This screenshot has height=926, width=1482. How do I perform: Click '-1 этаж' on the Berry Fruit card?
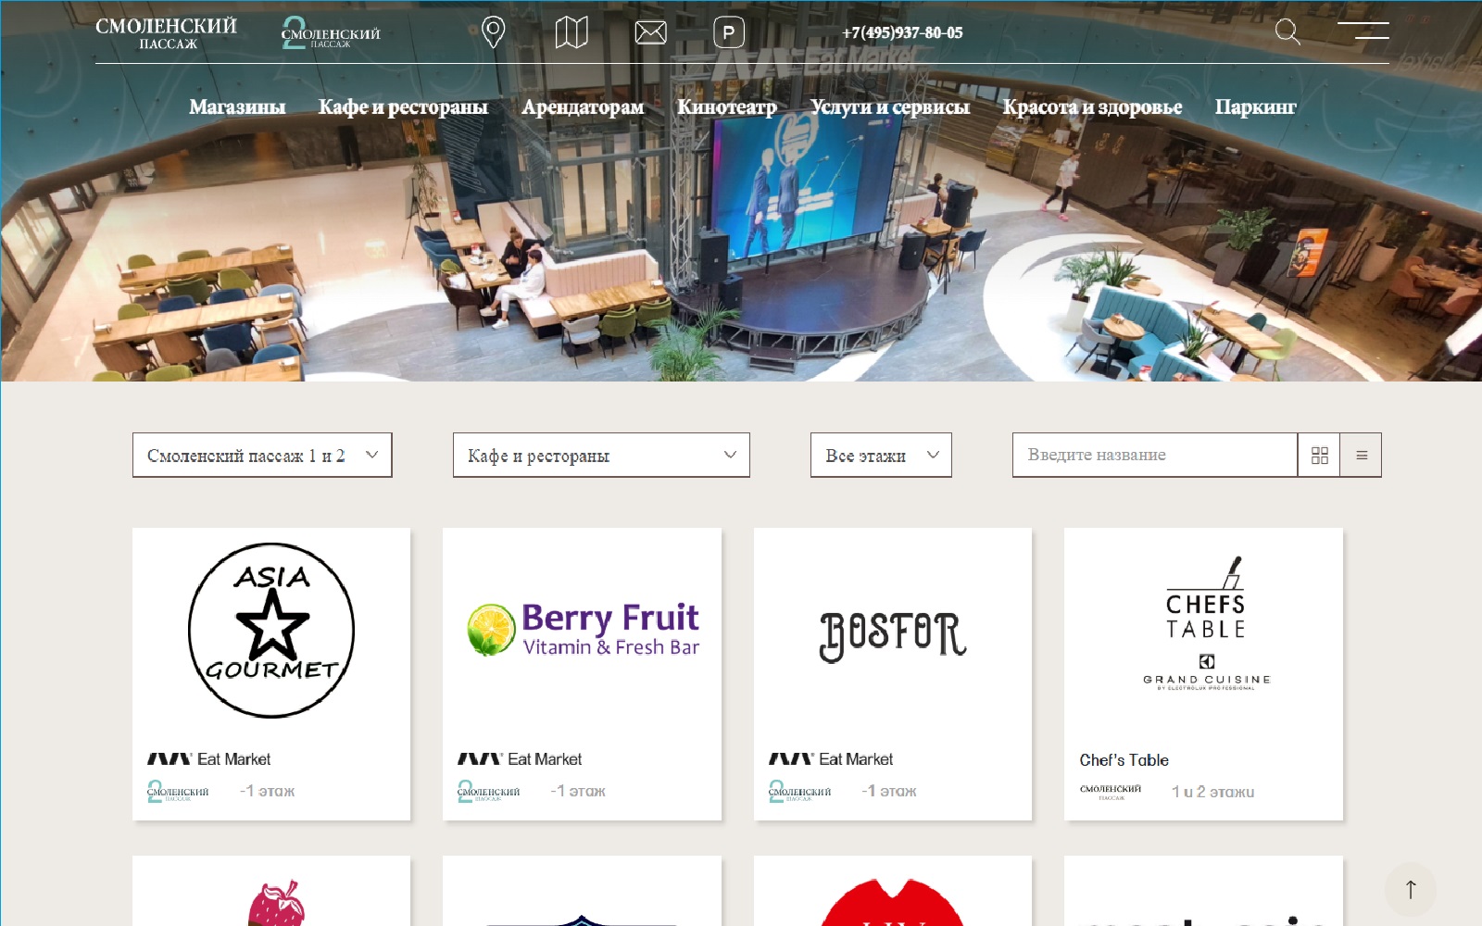578,791
